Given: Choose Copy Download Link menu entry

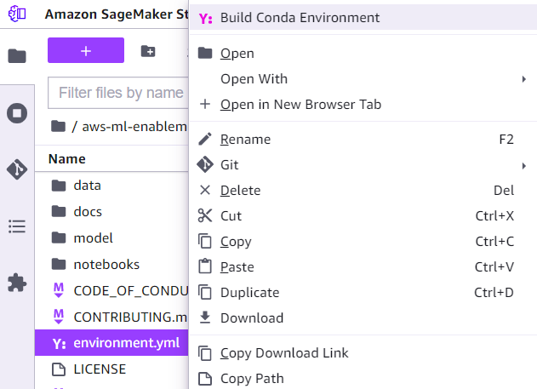Looking at the screenshot, I should click(363, 353).
